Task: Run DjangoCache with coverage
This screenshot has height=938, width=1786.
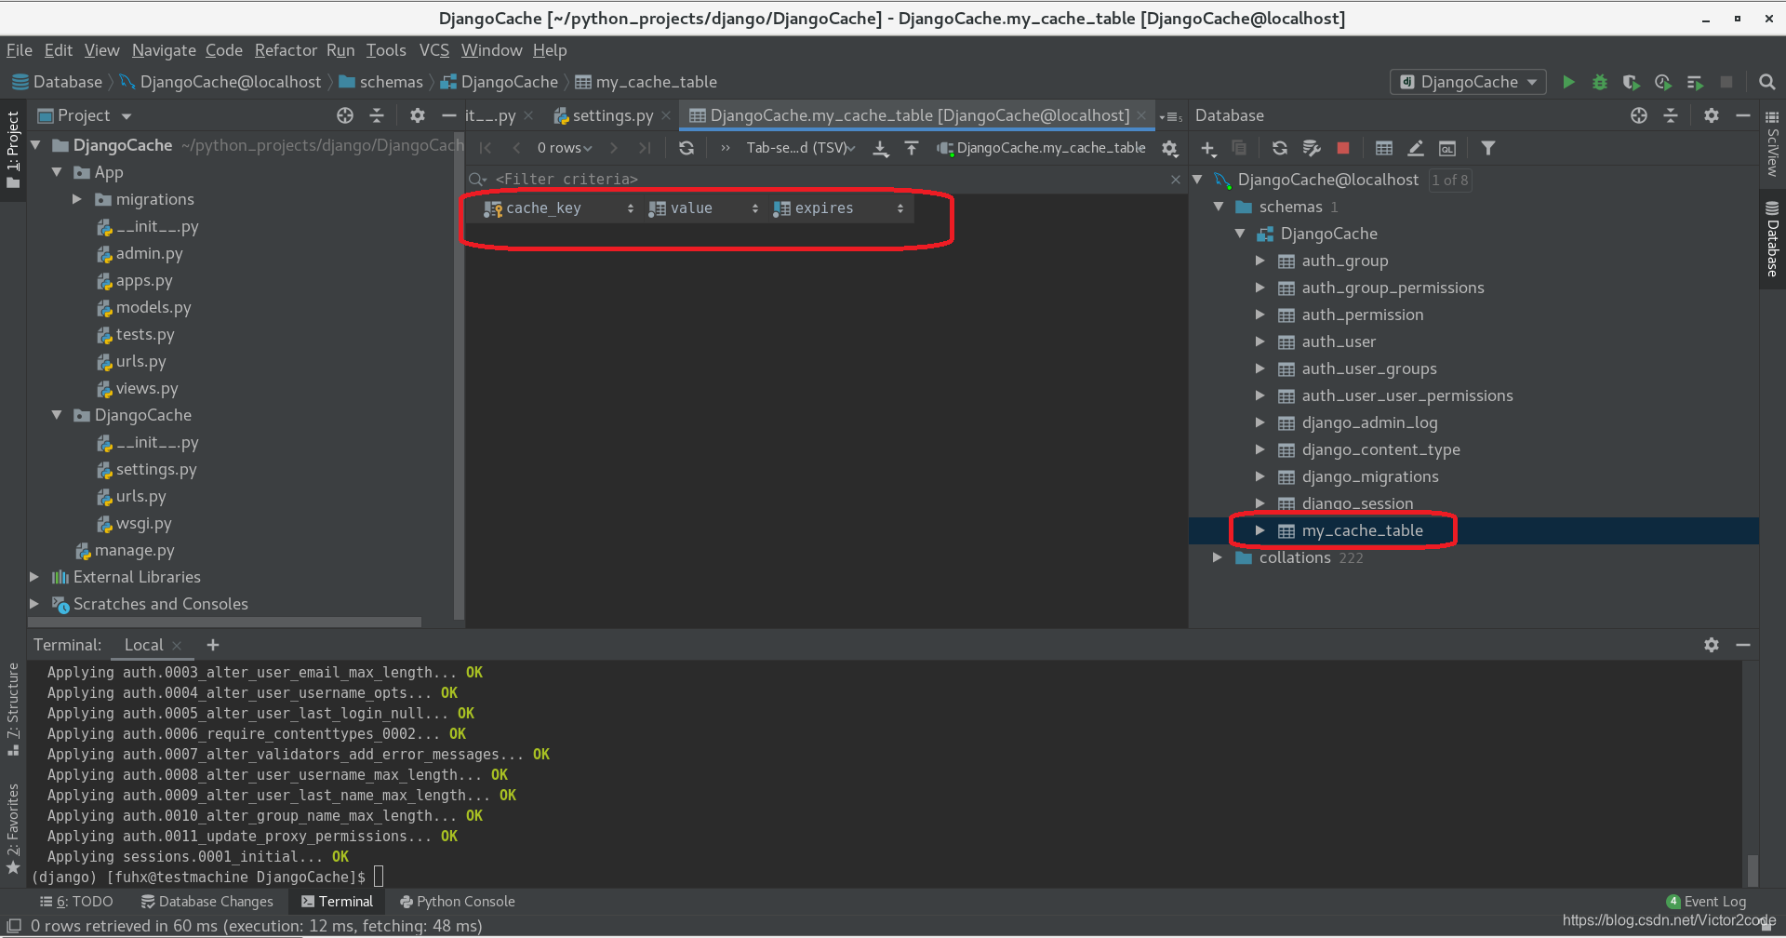Action: [1631, 82]
